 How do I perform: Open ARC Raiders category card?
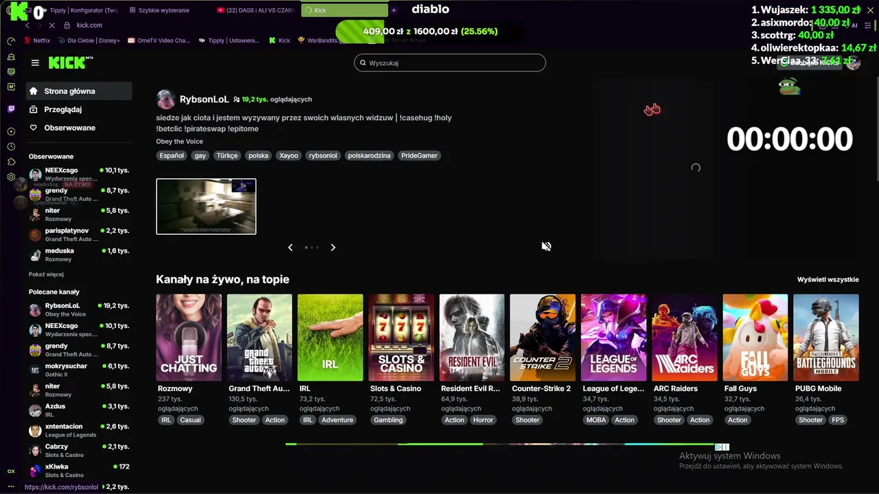684,338
